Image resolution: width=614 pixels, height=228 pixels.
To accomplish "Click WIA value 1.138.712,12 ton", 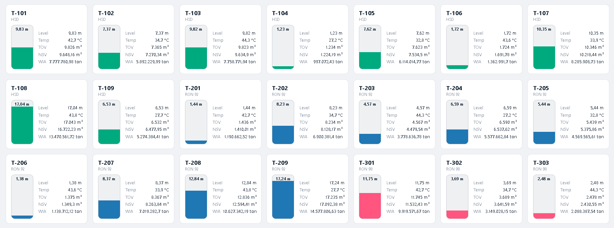I will (x=67, y=212).
